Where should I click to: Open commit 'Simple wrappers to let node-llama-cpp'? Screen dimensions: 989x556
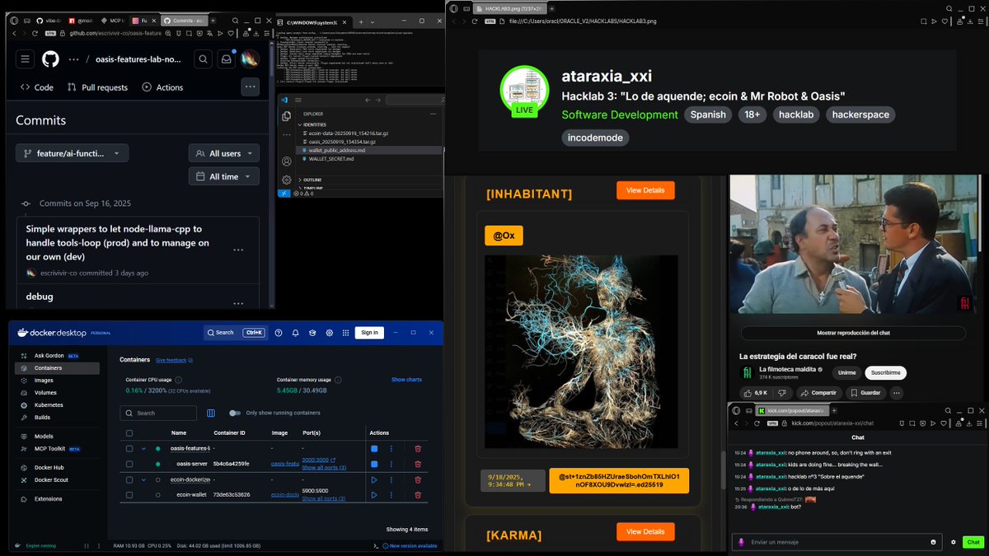click(117, 243)
